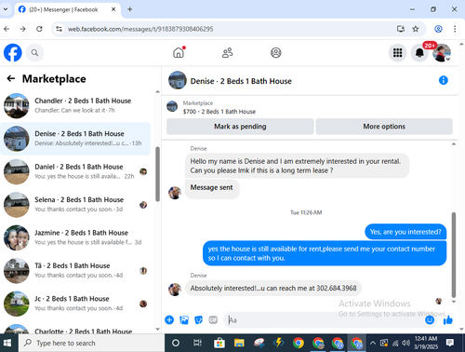Bookmark this page with the star icon
The image size is (465, 352).
point(416,29)
